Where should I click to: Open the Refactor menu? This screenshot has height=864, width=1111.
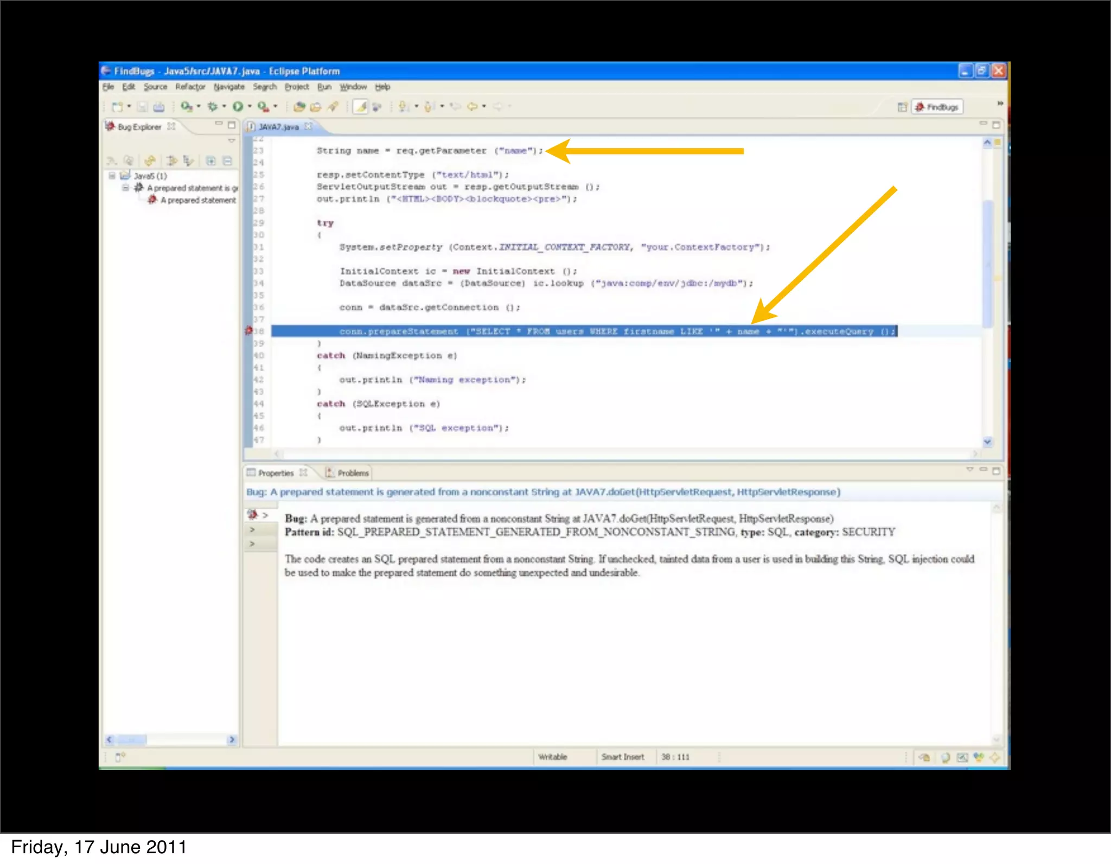click(190, 87)
